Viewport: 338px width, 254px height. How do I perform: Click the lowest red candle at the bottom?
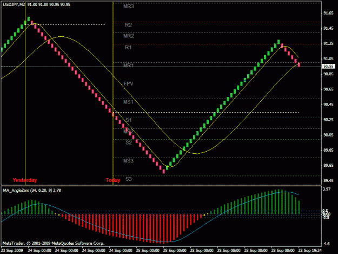point(164,172)
